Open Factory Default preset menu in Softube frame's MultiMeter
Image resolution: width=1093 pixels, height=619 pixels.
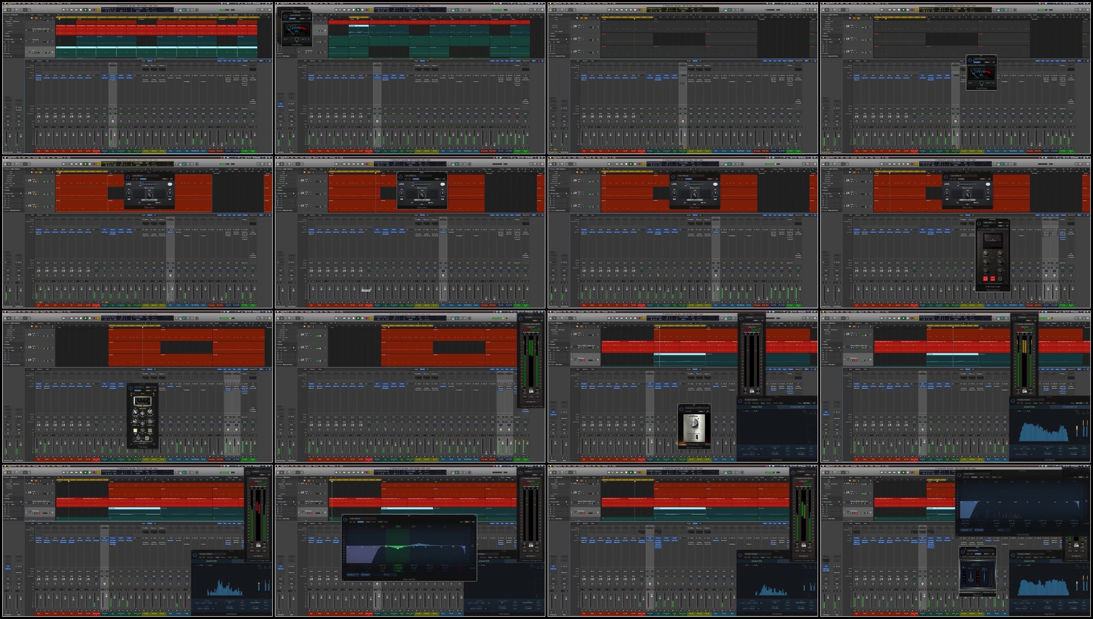pyautogui.click(x=758, y=400)
